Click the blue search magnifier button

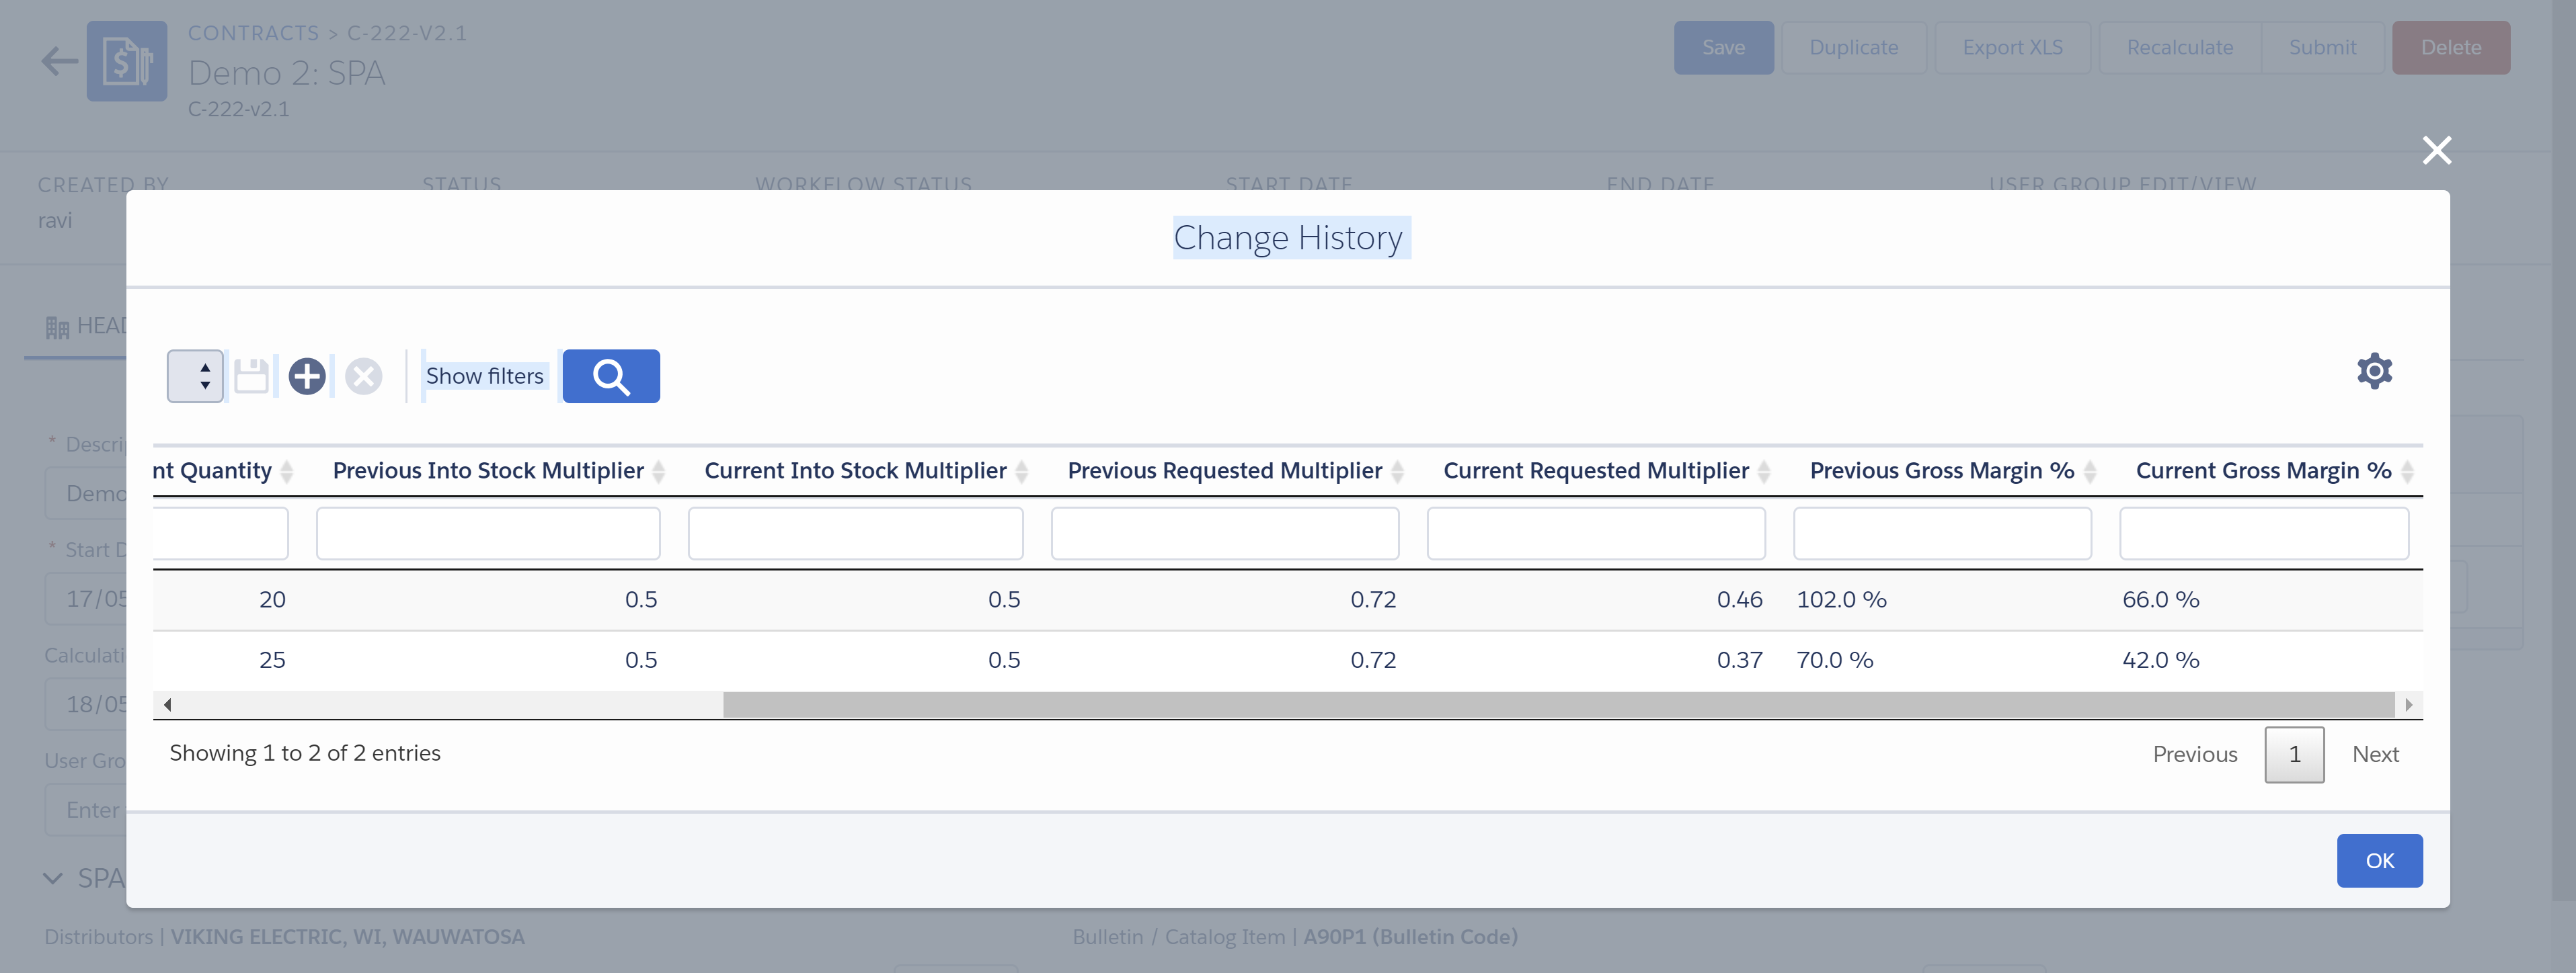coord(610,376)
